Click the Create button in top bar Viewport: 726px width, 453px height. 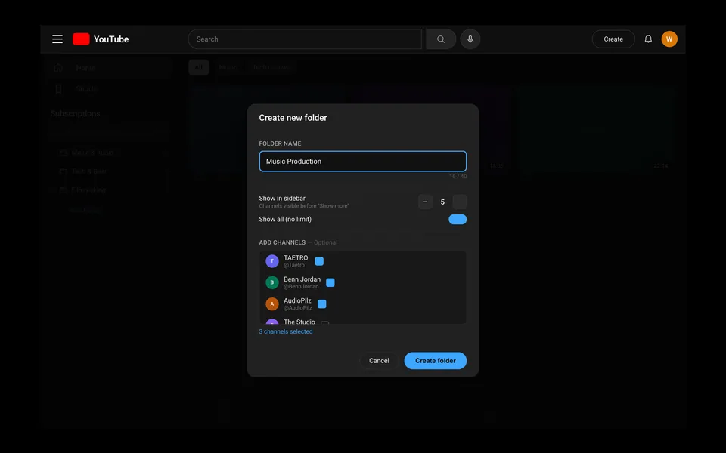click(x=613, y=39)
